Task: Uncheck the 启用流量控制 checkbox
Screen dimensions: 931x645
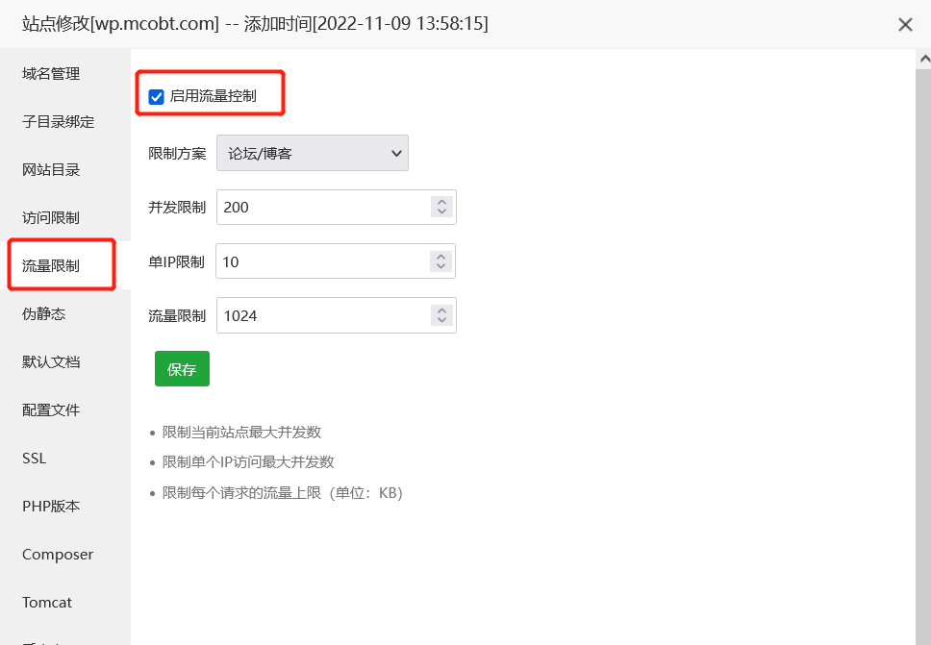Action: pyautogui.click(x=157, y=96)
